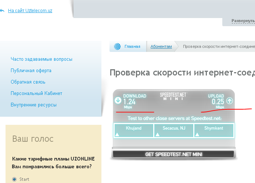
Task: Click the globe icon next to Главная
Action: (117, 47)
